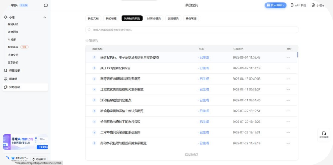Open more options for 劳动争议处理 report

(x=288, y=143)
